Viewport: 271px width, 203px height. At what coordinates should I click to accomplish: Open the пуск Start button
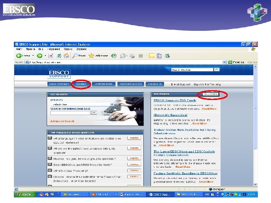click(25, 194)
